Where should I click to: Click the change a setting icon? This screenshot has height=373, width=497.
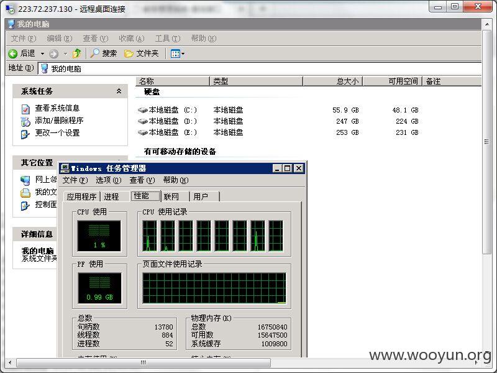coord(25,134)
